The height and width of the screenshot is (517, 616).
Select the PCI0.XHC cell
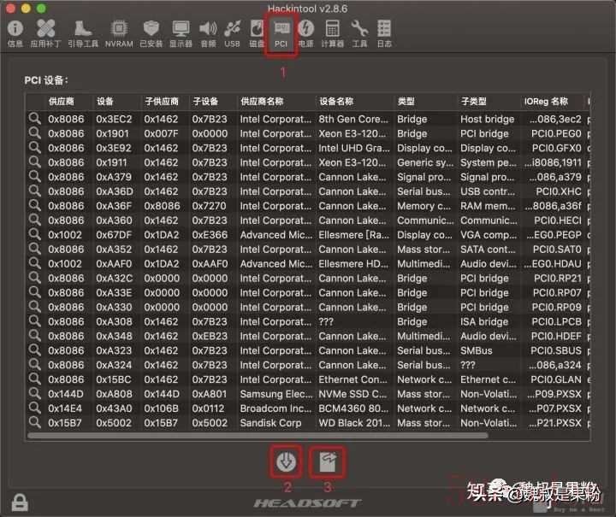(559, 191)
